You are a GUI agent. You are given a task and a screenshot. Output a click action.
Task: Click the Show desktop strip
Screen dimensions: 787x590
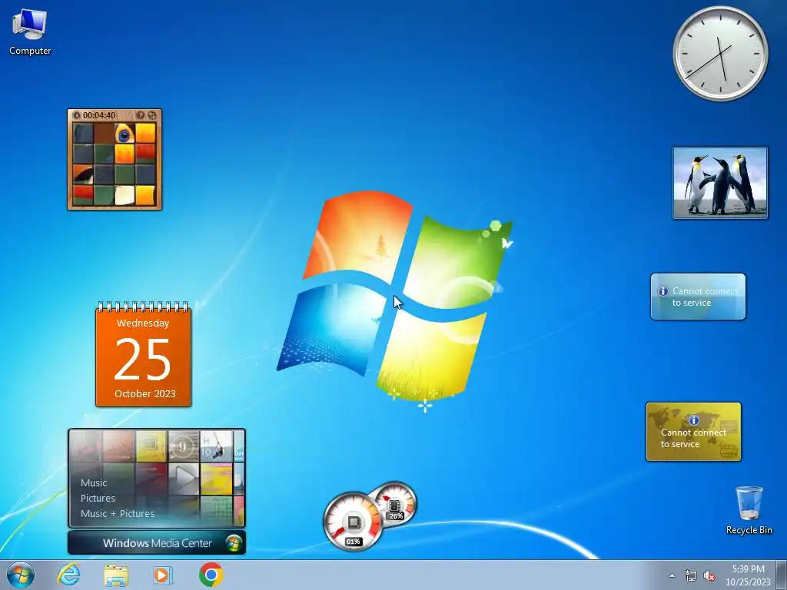pos(781,575)
